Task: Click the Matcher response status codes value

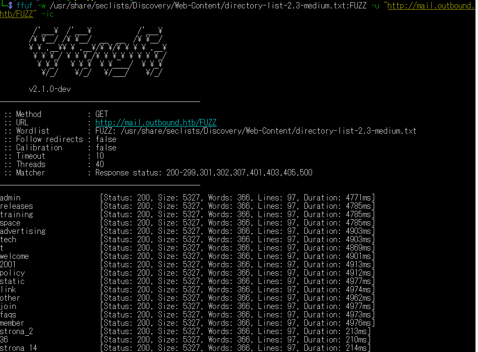Action: tap(204, 173)
